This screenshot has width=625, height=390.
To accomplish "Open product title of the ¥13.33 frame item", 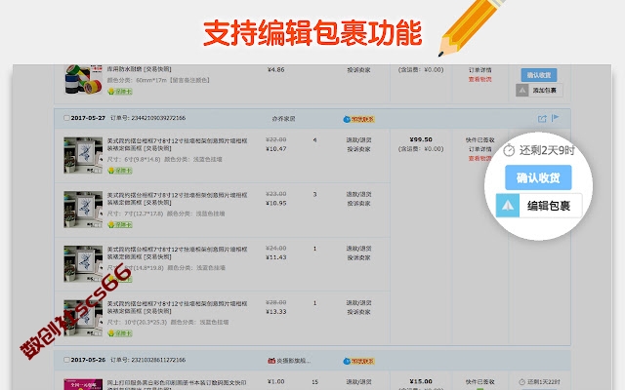I will [177, 307].
